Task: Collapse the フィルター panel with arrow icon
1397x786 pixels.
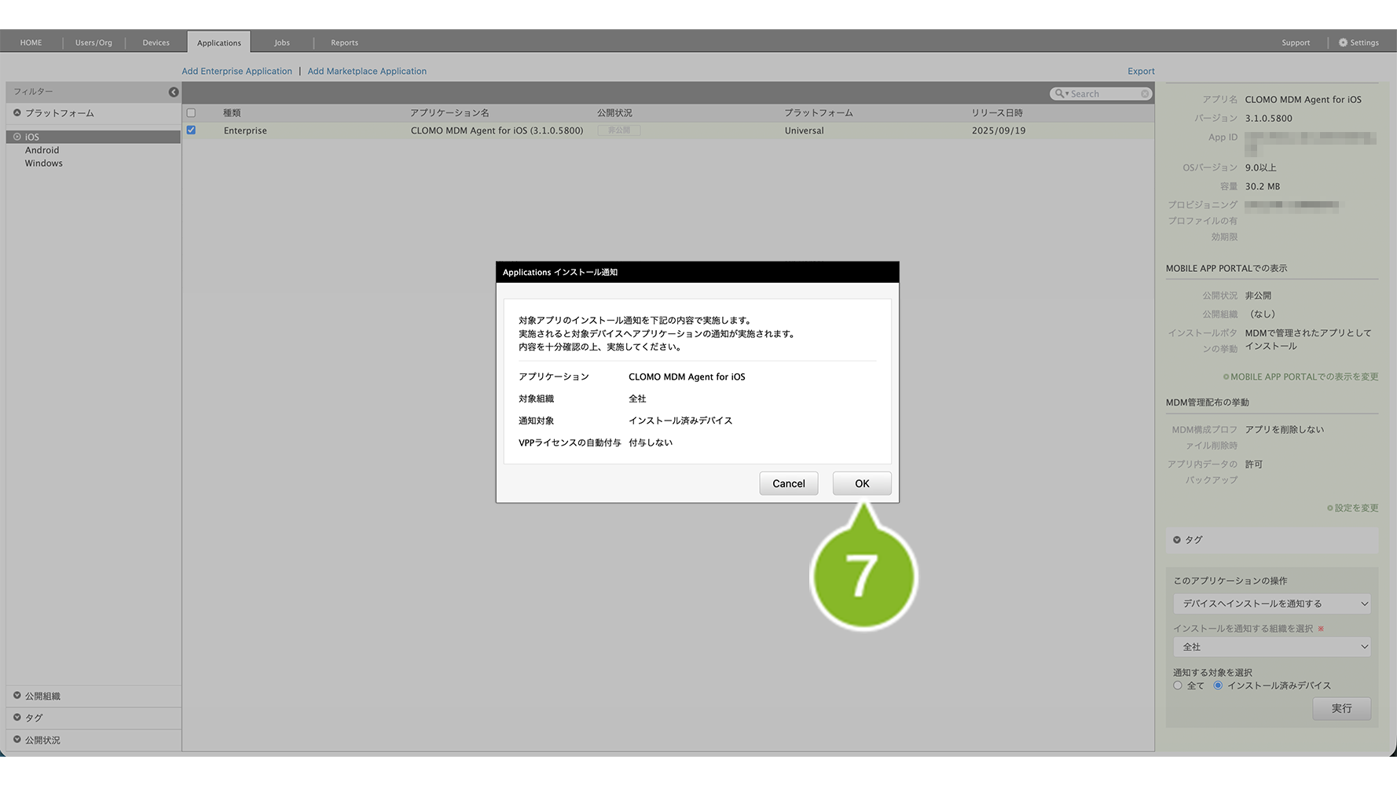Action: [174, 92]
